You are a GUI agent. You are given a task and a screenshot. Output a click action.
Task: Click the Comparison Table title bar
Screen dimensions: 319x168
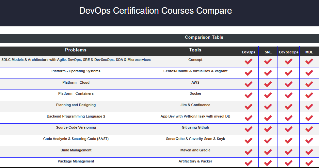(204, 37)
